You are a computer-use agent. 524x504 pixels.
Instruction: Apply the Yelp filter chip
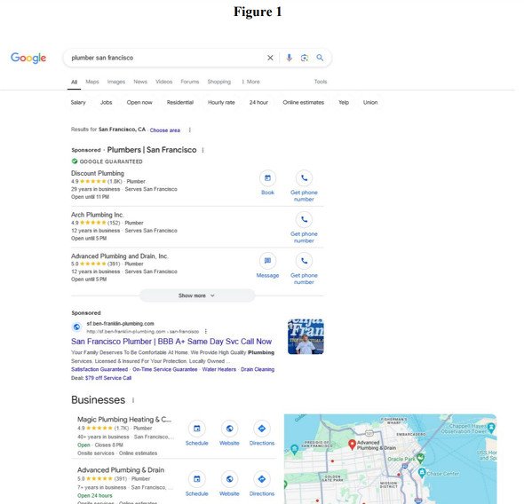[344, 102]
